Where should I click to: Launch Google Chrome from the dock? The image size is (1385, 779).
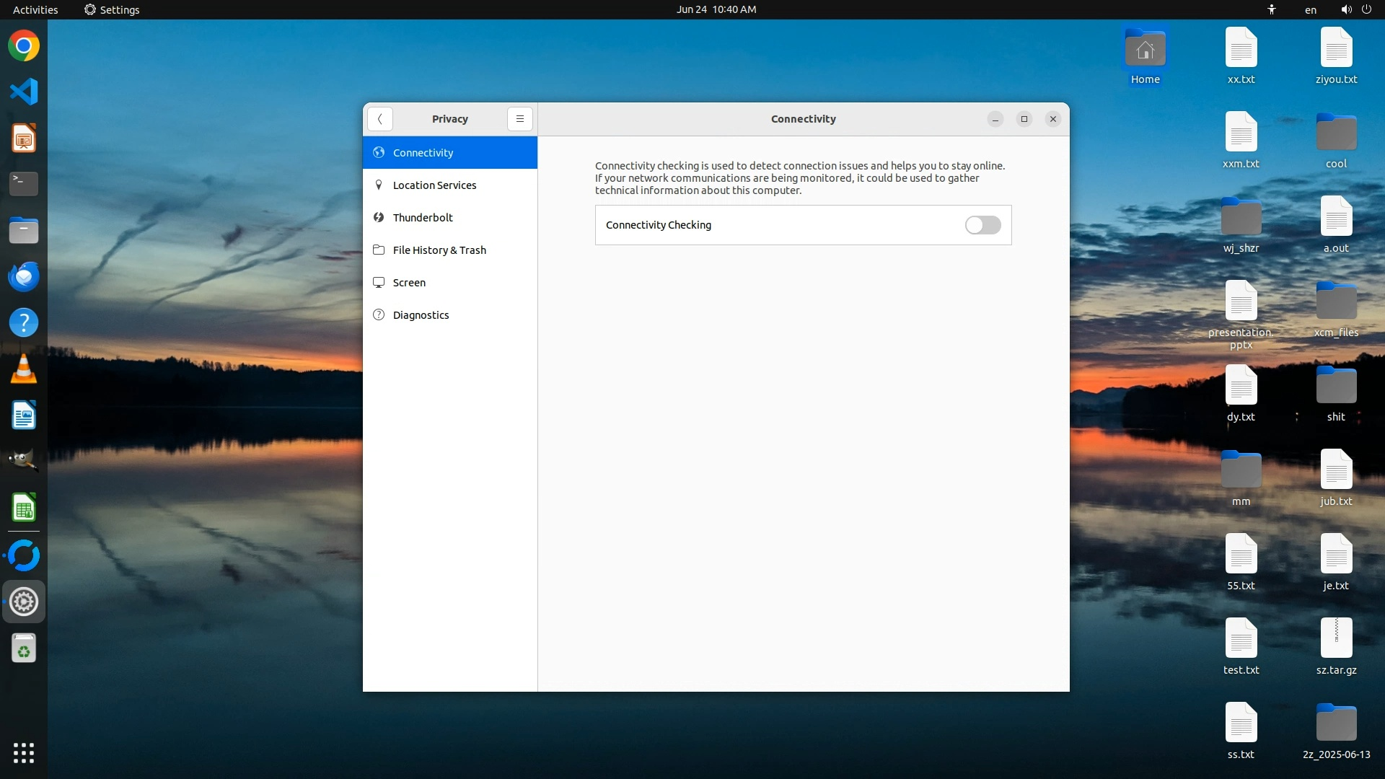(24, 46)
